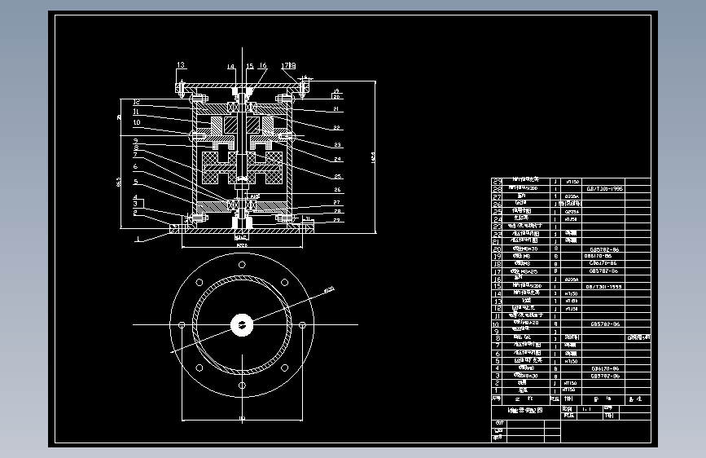
Task: Select balloon label 25 on right leaders
Action: click(x=337, y=176)
